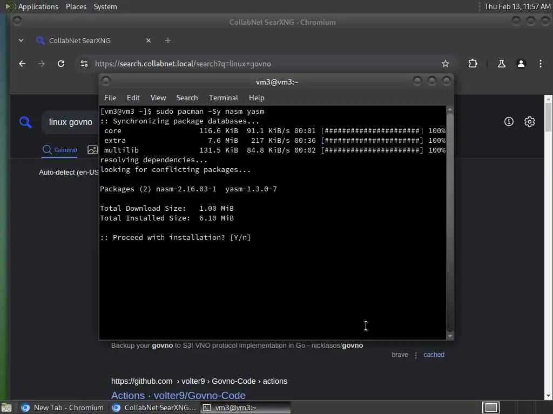The height and width of the screenshot is (414, 553).
Task: Click the forward navigation arrow
Action: tap(41, 64)
